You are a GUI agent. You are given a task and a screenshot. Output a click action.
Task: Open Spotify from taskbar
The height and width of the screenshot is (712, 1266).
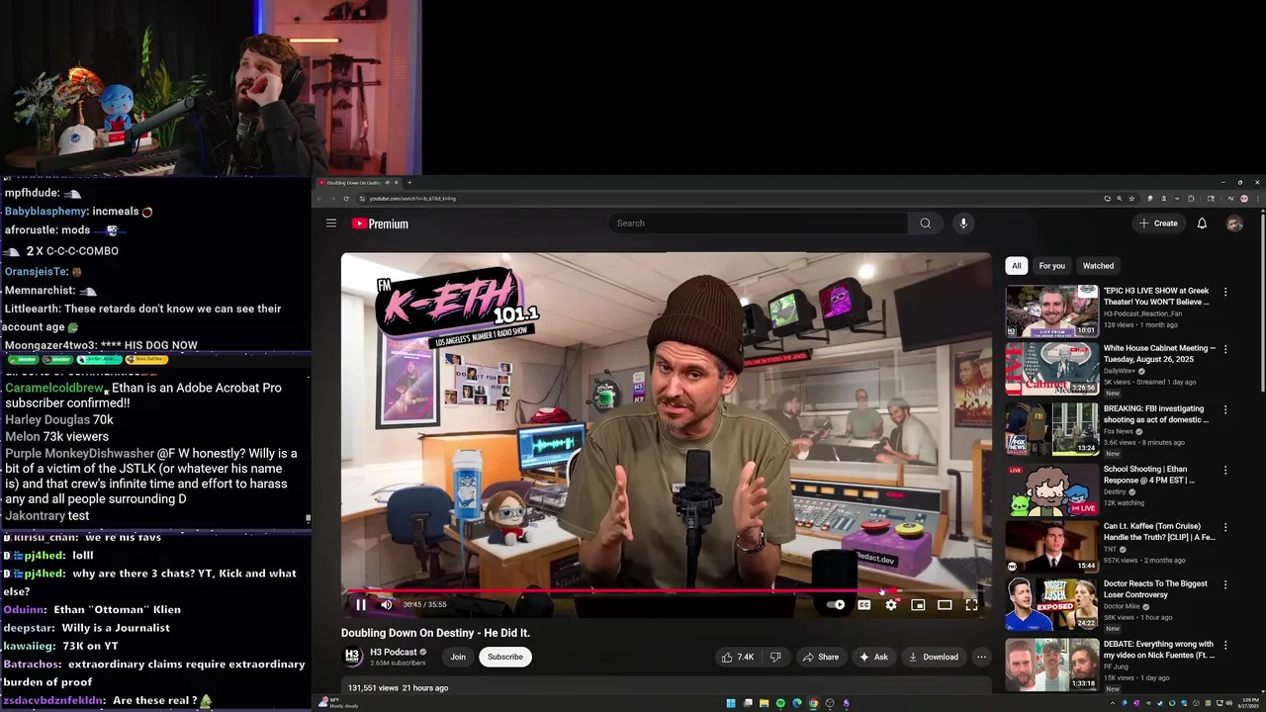780,703
